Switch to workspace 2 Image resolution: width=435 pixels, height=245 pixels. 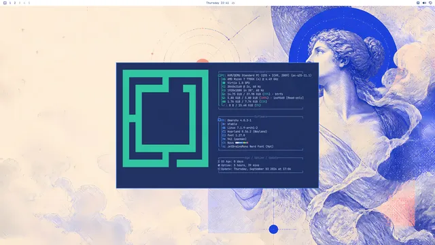pyautogui.click(x=15, y=3)
